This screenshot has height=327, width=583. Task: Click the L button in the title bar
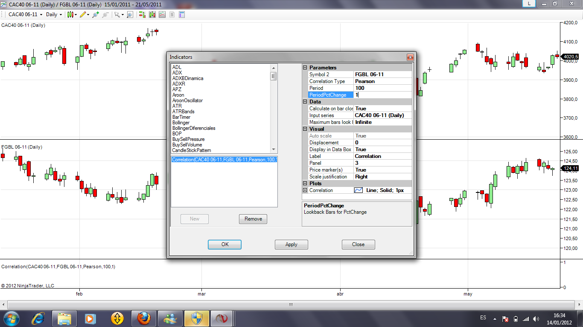tap(529, 3)
